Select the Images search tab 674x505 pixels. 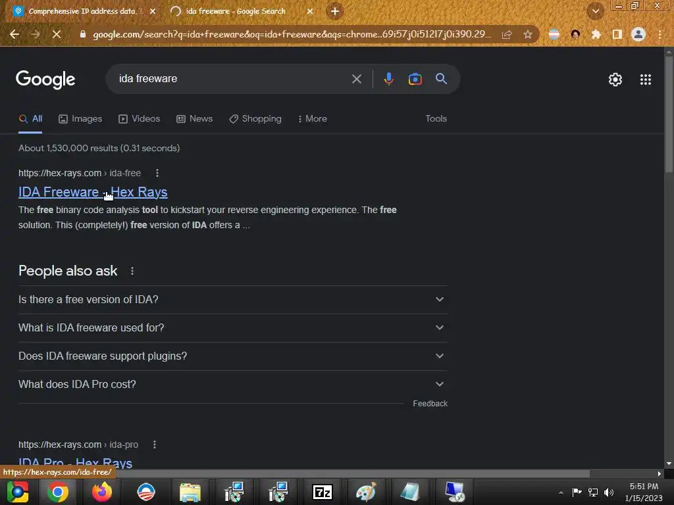pyautogui.click(x=80, y=119)
